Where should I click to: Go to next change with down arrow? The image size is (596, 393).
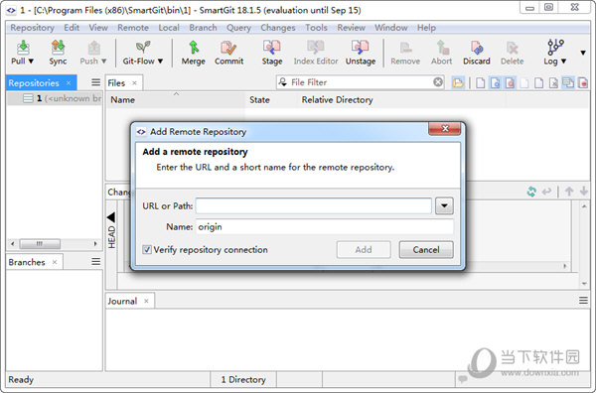[x=584, y=192]
